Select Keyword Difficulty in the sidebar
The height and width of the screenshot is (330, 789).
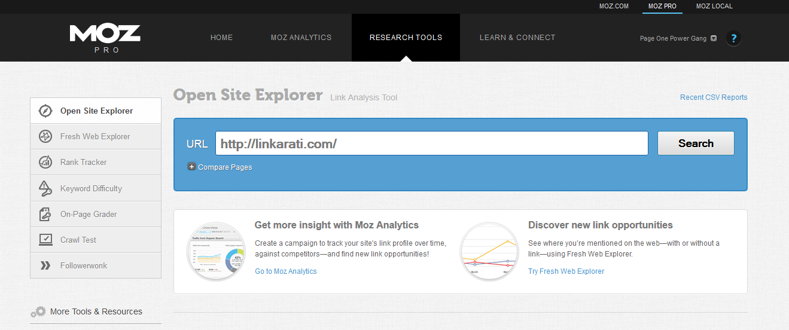(96, 188)
